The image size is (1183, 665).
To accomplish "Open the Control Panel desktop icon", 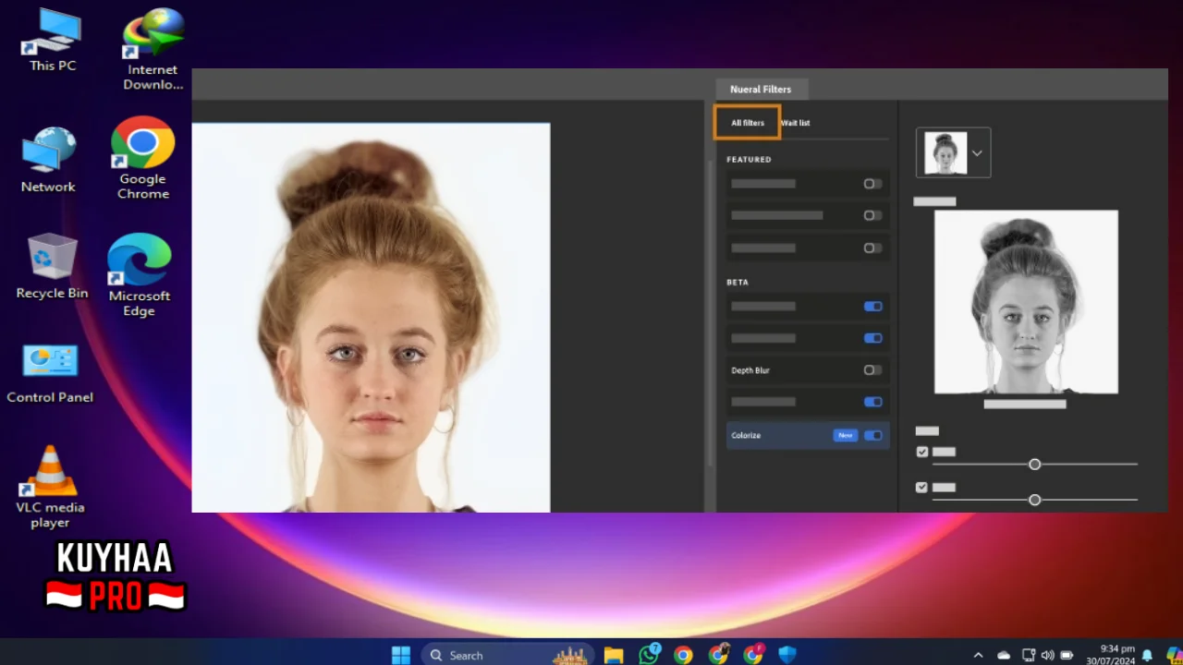I will click(x=50, y=373).
